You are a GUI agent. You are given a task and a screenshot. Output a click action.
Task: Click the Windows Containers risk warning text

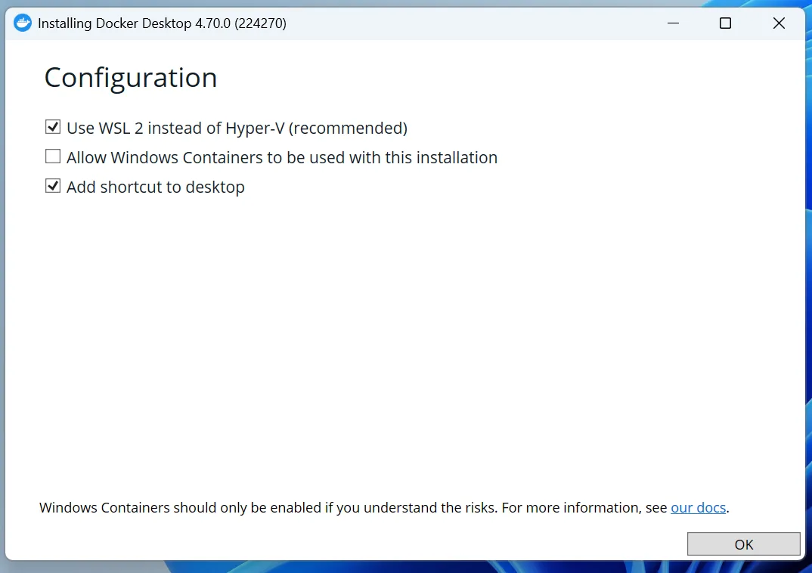pyautogui.click(x=384, y=508)
